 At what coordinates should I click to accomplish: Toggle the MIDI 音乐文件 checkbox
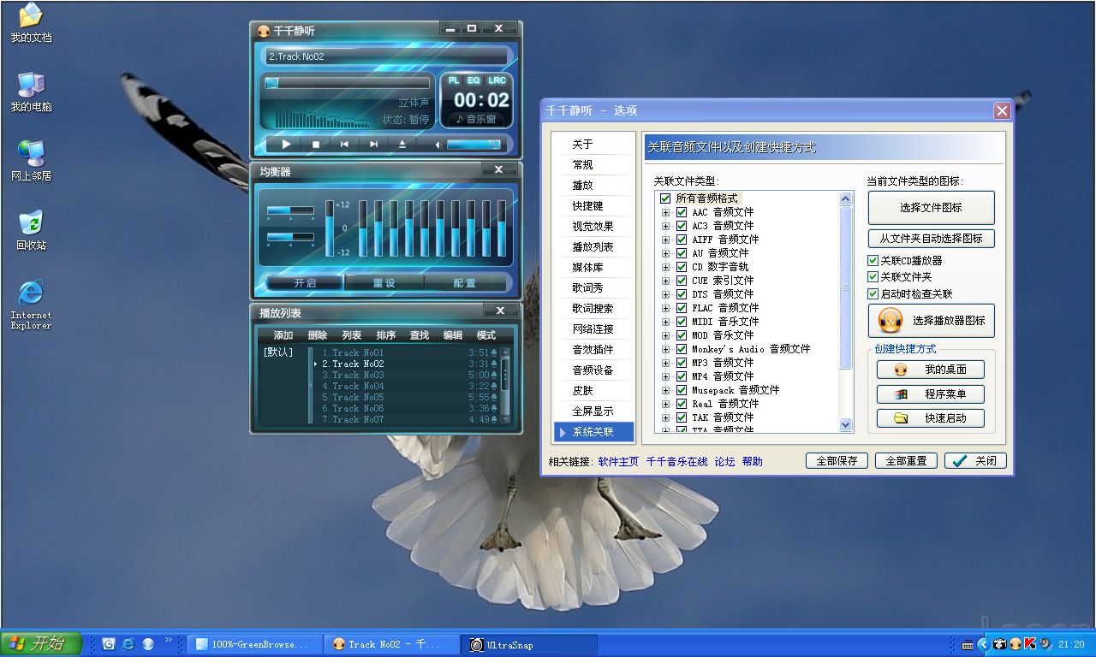coord(682,322)
